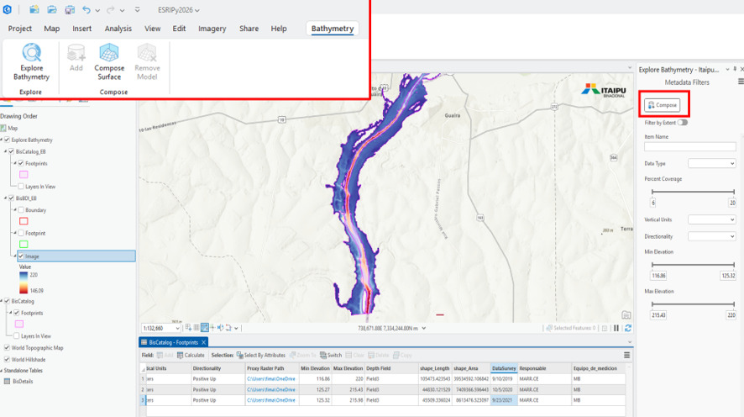This screenshot has height=417, width=744.
Task: Click the Open project folder icon
Action: 52,9
